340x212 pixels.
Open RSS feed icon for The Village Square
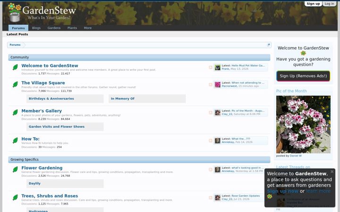pos(210,85)
